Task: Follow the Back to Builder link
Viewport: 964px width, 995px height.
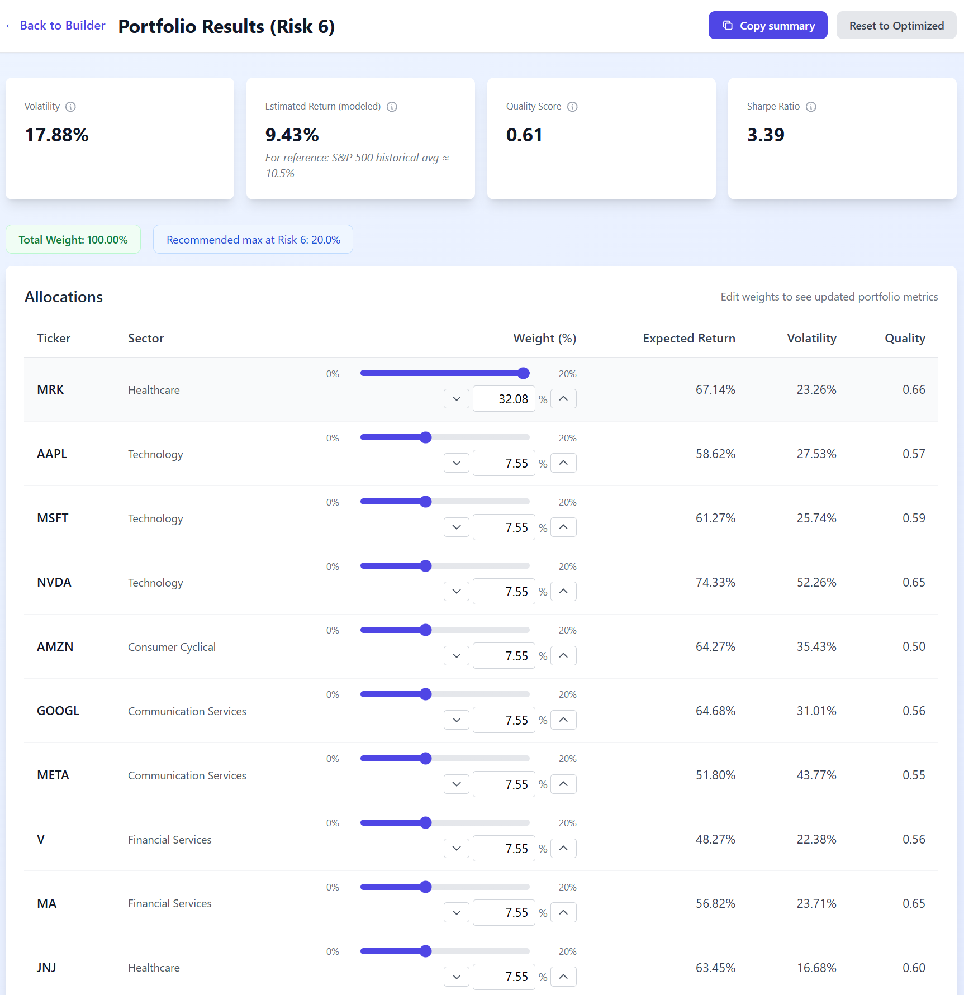Action: 61,25
